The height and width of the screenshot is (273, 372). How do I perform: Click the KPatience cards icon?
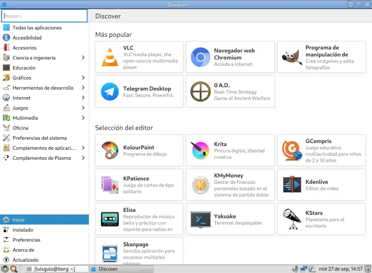[x=110, y=185]
